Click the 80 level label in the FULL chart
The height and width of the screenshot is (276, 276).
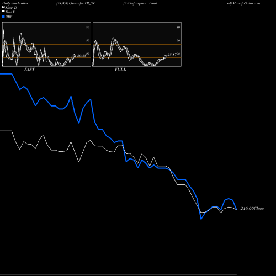click(178, 27)
